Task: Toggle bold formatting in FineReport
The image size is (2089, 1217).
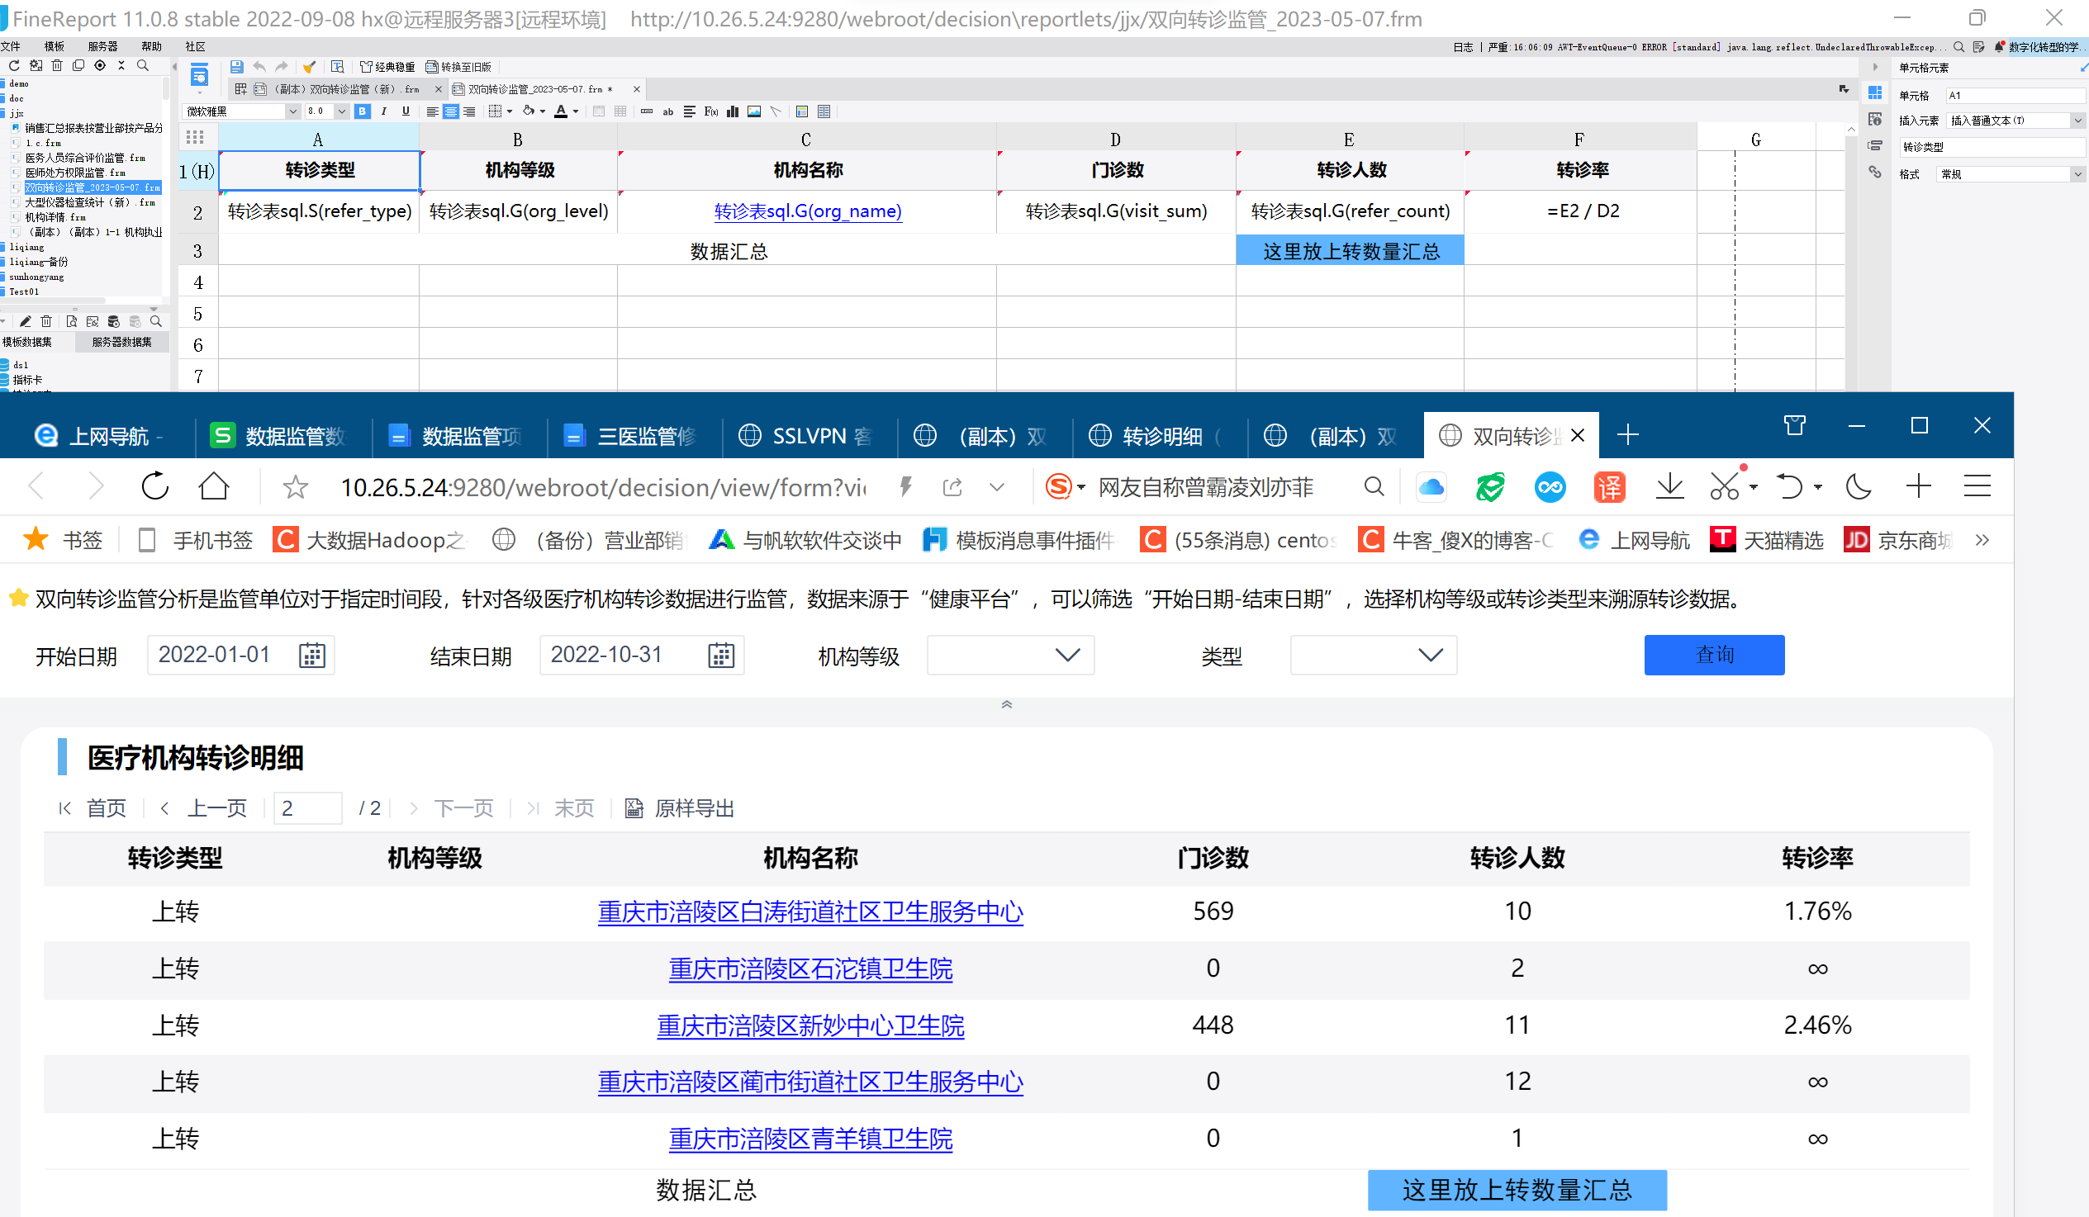Action: pos(363,111)
